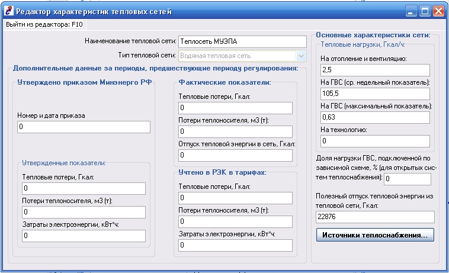Click "Затраты электроэнергии" field under Утвержденные показатели
This screenshot has height=273, width=449.
pyautogui.click(x=84, y=236)
